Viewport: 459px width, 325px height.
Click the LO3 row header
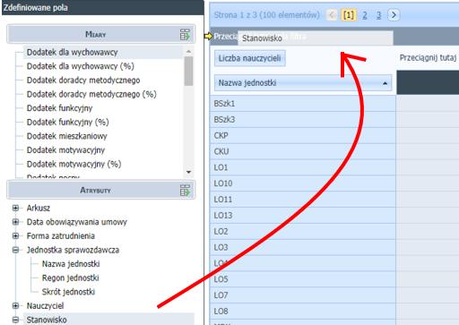point(303,247)
